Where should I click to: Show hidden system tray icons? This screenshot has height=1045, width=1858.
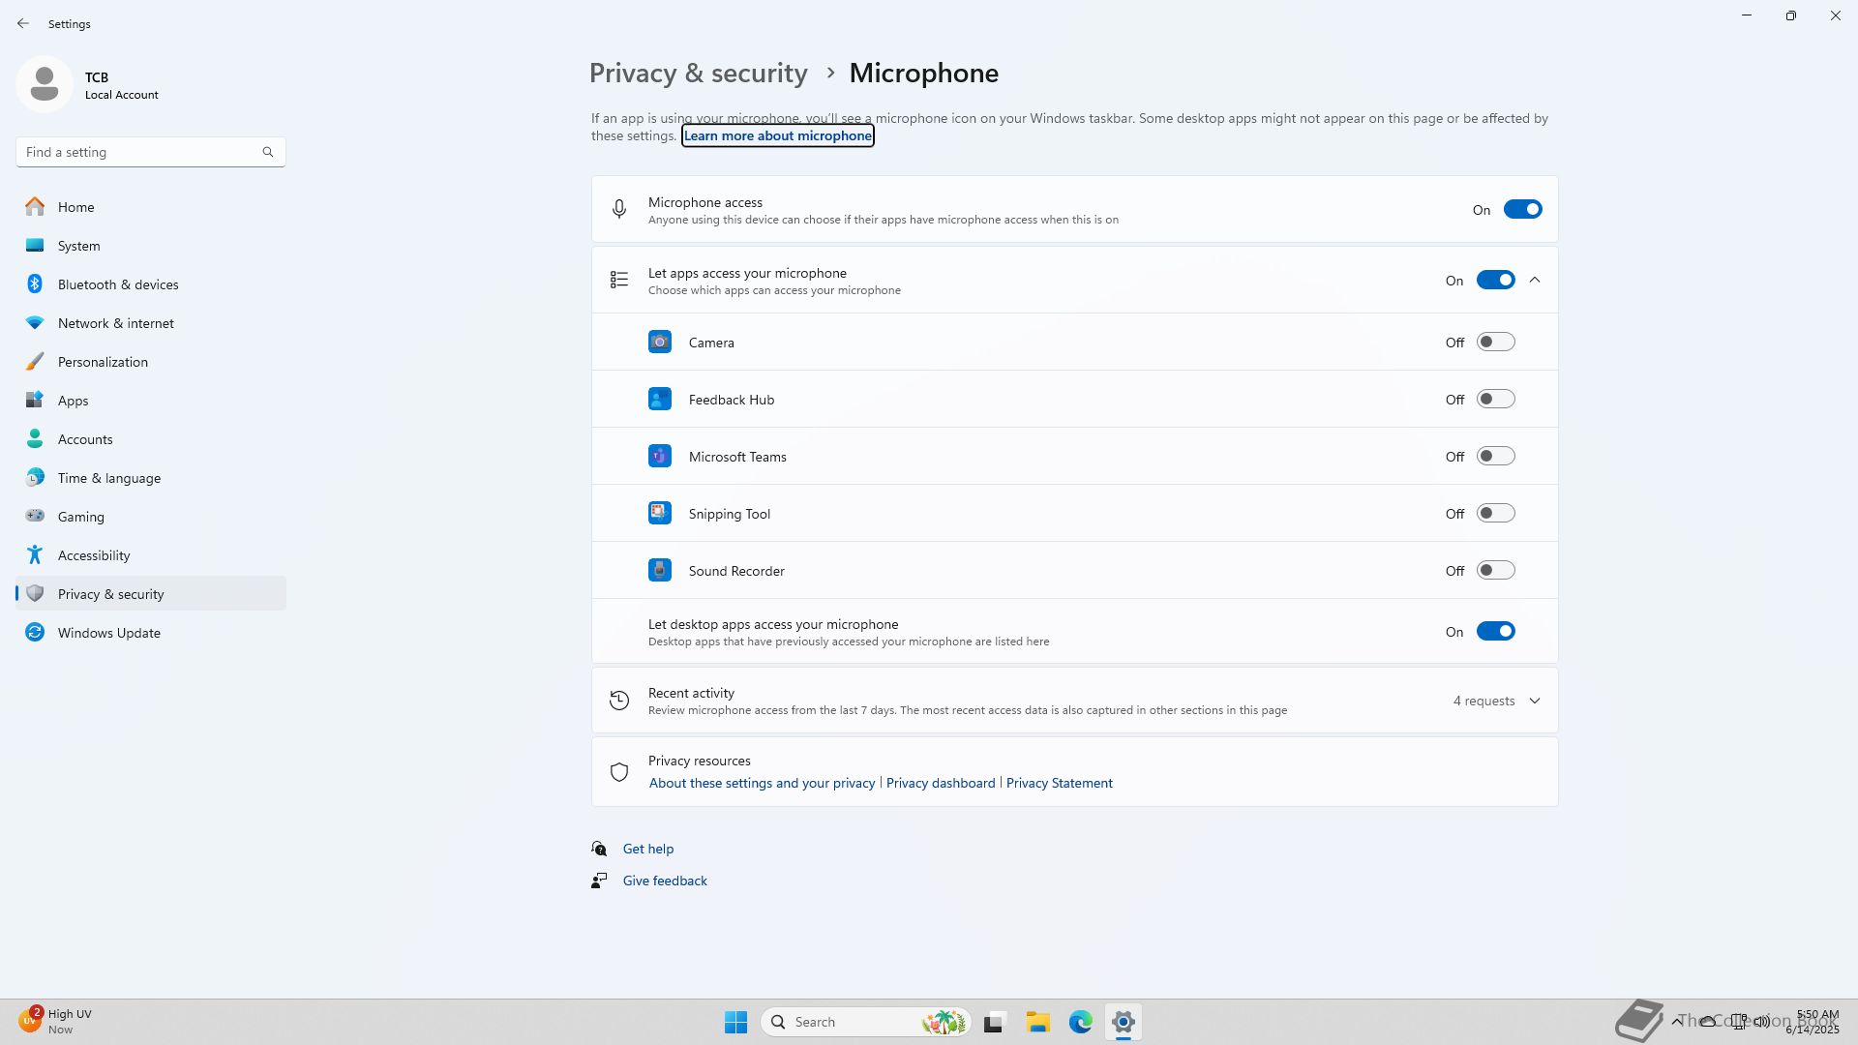[1676, 1021]
